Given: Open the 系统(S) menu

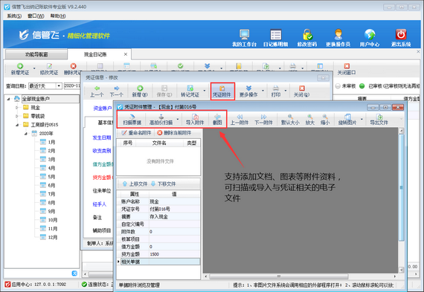Looking at the screenshot, I should click(x=14, y=16).
